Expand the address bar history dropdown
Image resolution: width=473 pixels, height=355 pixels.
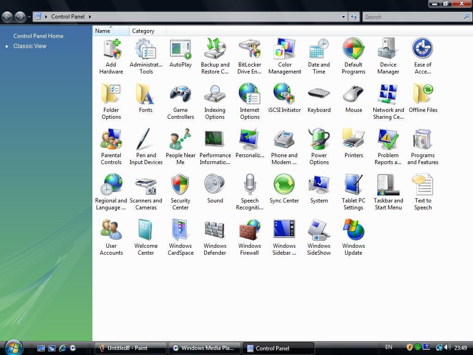point(343,17)
